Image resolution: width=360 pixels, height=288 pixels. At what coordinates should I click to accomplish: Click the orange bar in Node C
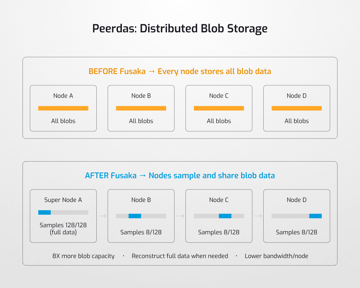point(219,108)
